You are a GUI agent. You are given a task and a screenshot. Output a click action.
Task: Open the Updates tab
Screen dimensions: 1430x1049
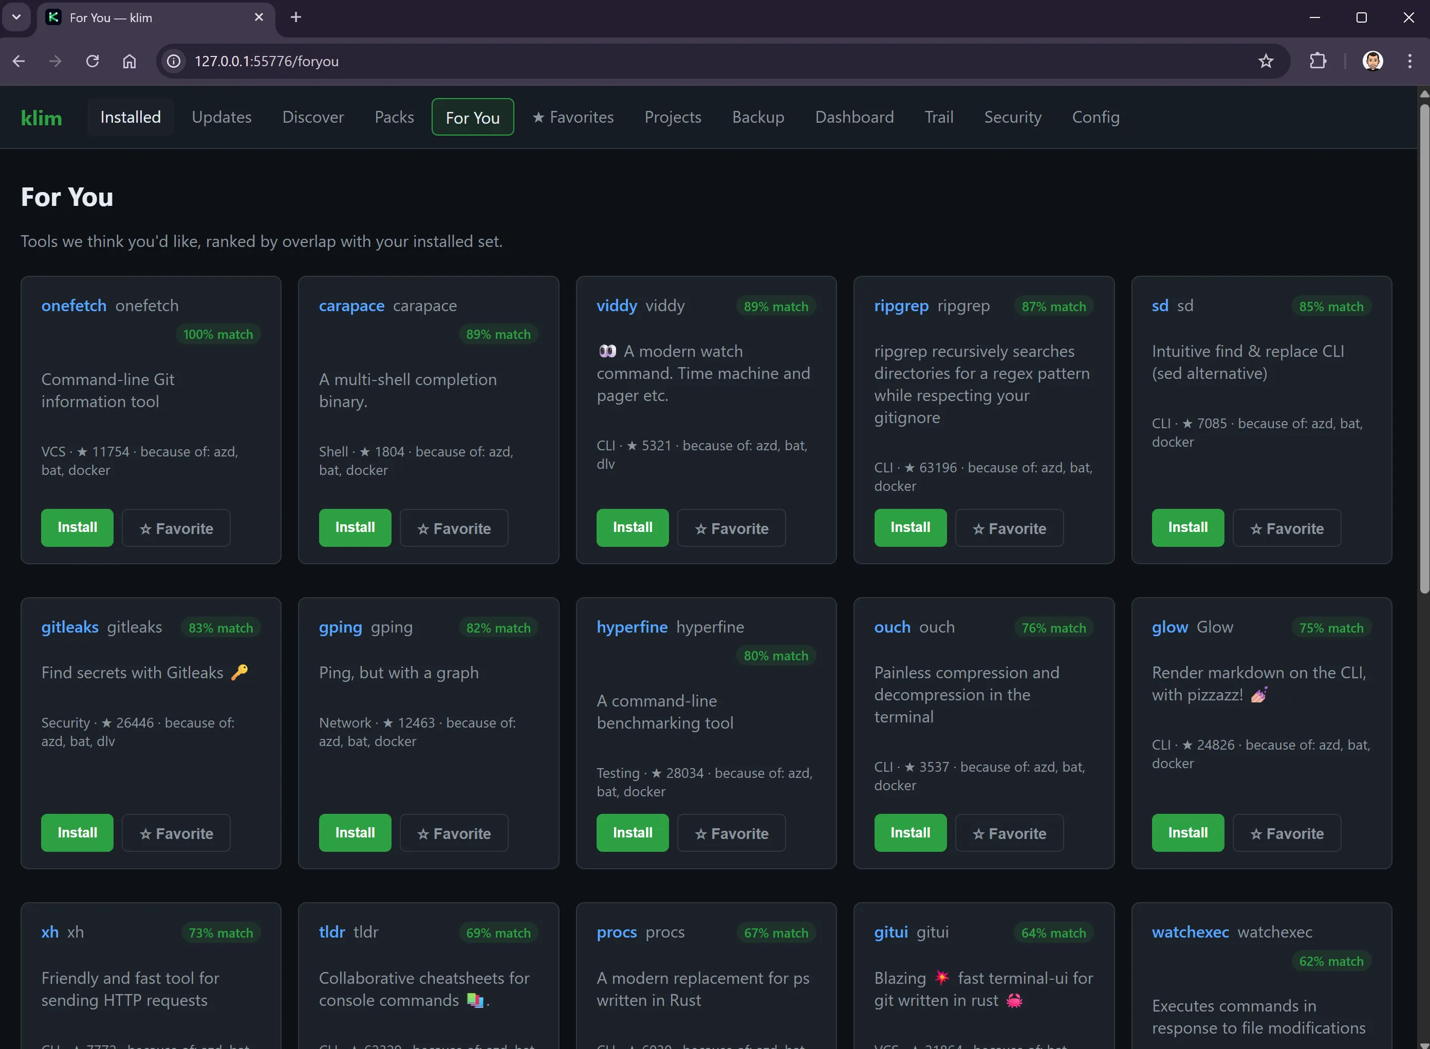[x=221, y=117]
